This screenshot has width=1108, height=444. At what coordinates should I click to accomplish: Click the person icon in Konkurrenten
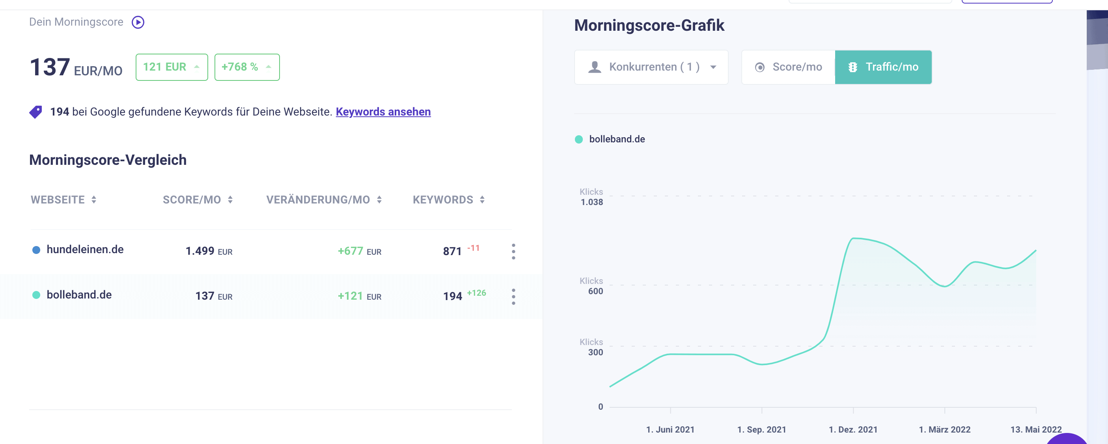pos(595,67)
